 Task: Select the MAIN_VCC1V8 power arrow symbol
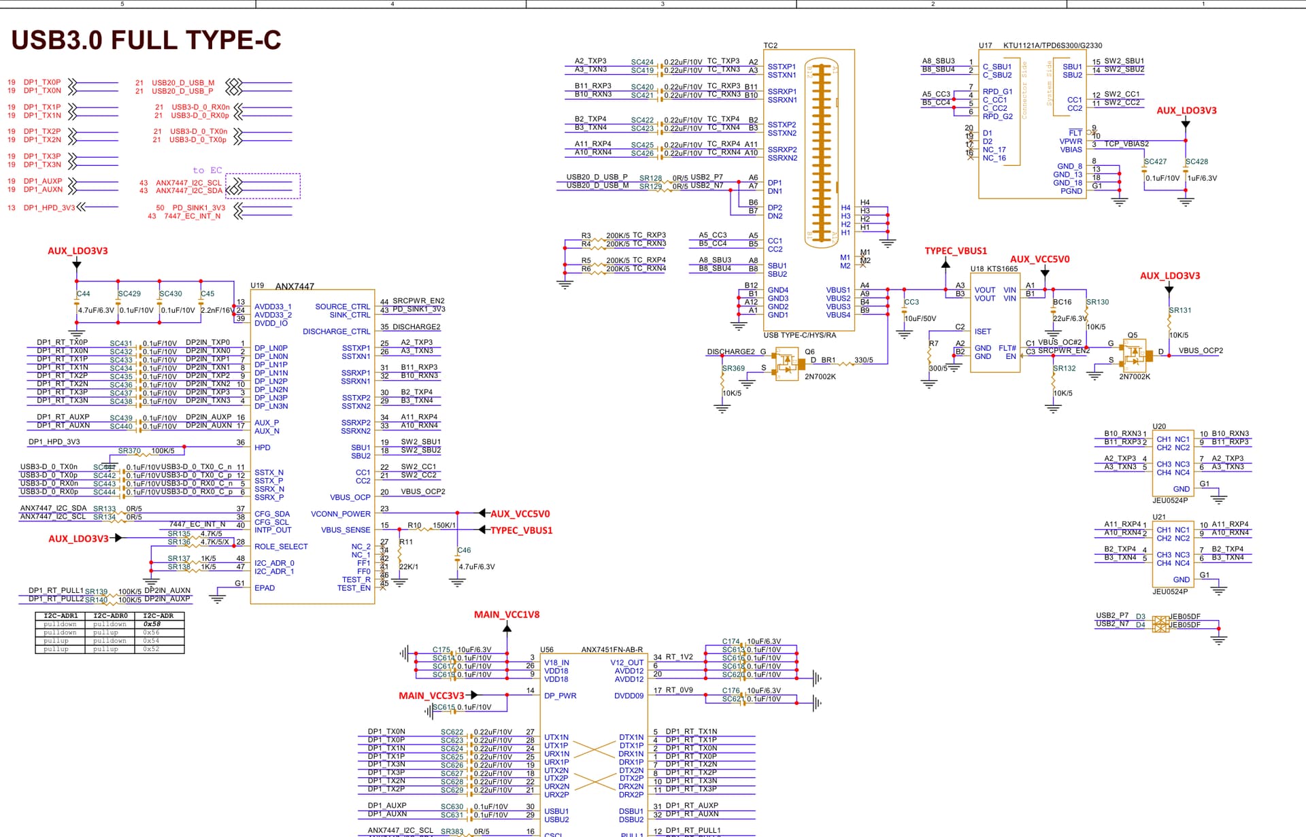pyautogui.click(x=507, y=628)
